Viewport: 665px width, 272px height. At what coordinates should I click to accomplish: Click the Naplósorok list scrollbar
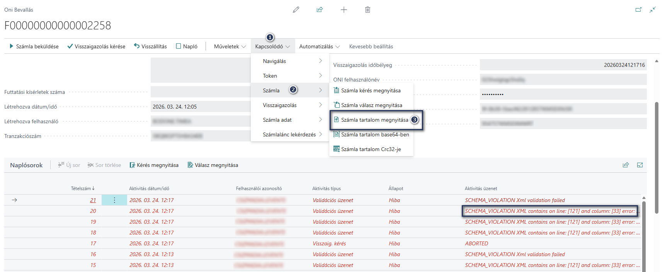[x=644, y=236]
